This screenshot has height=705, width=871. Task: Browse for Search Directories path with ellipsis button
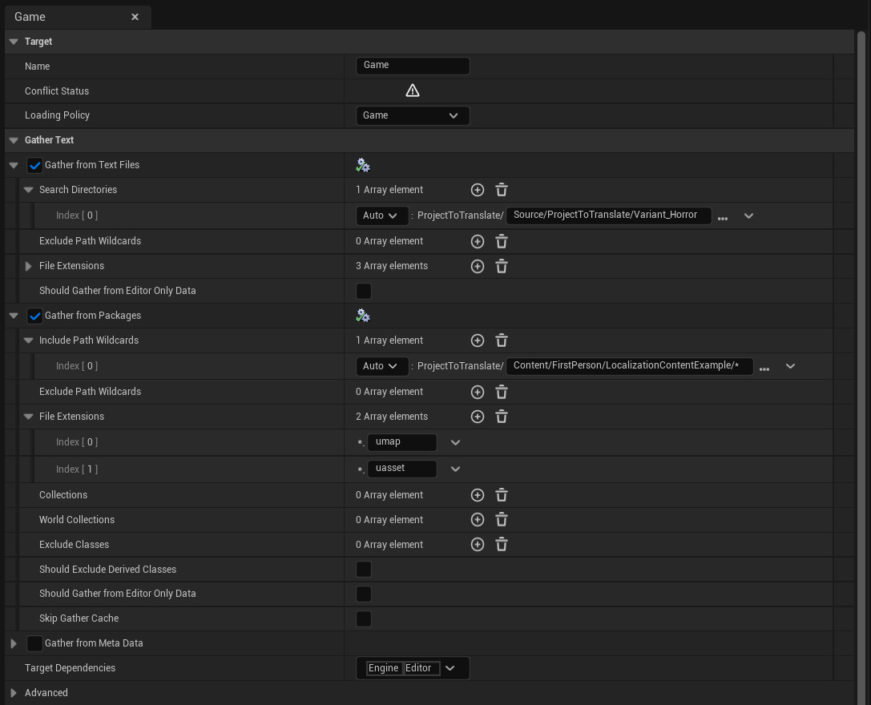point(723,216)
